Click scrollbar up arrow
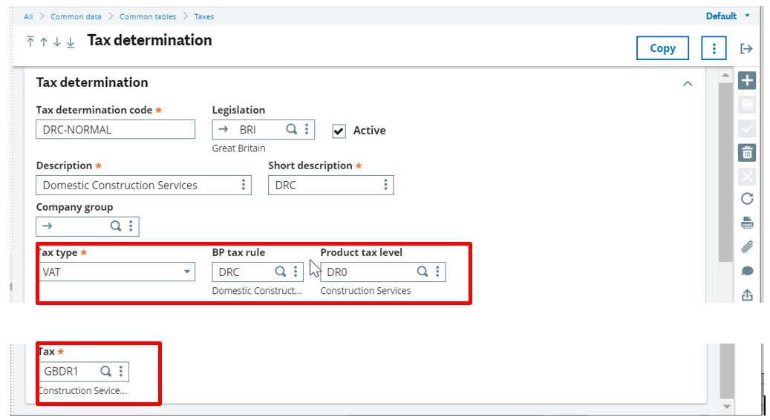770x420 pixels. coord(725,75)
